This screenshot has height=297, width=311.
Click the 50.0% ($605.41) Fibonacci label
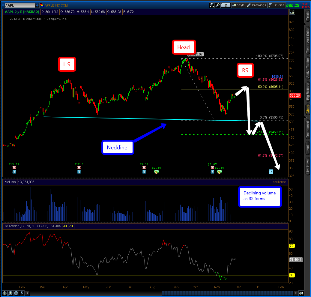(271, 87)
